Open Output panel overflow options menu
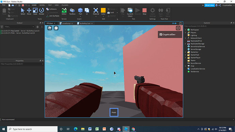Viewport: 235px width, 132px height. (x=42, y=27)
